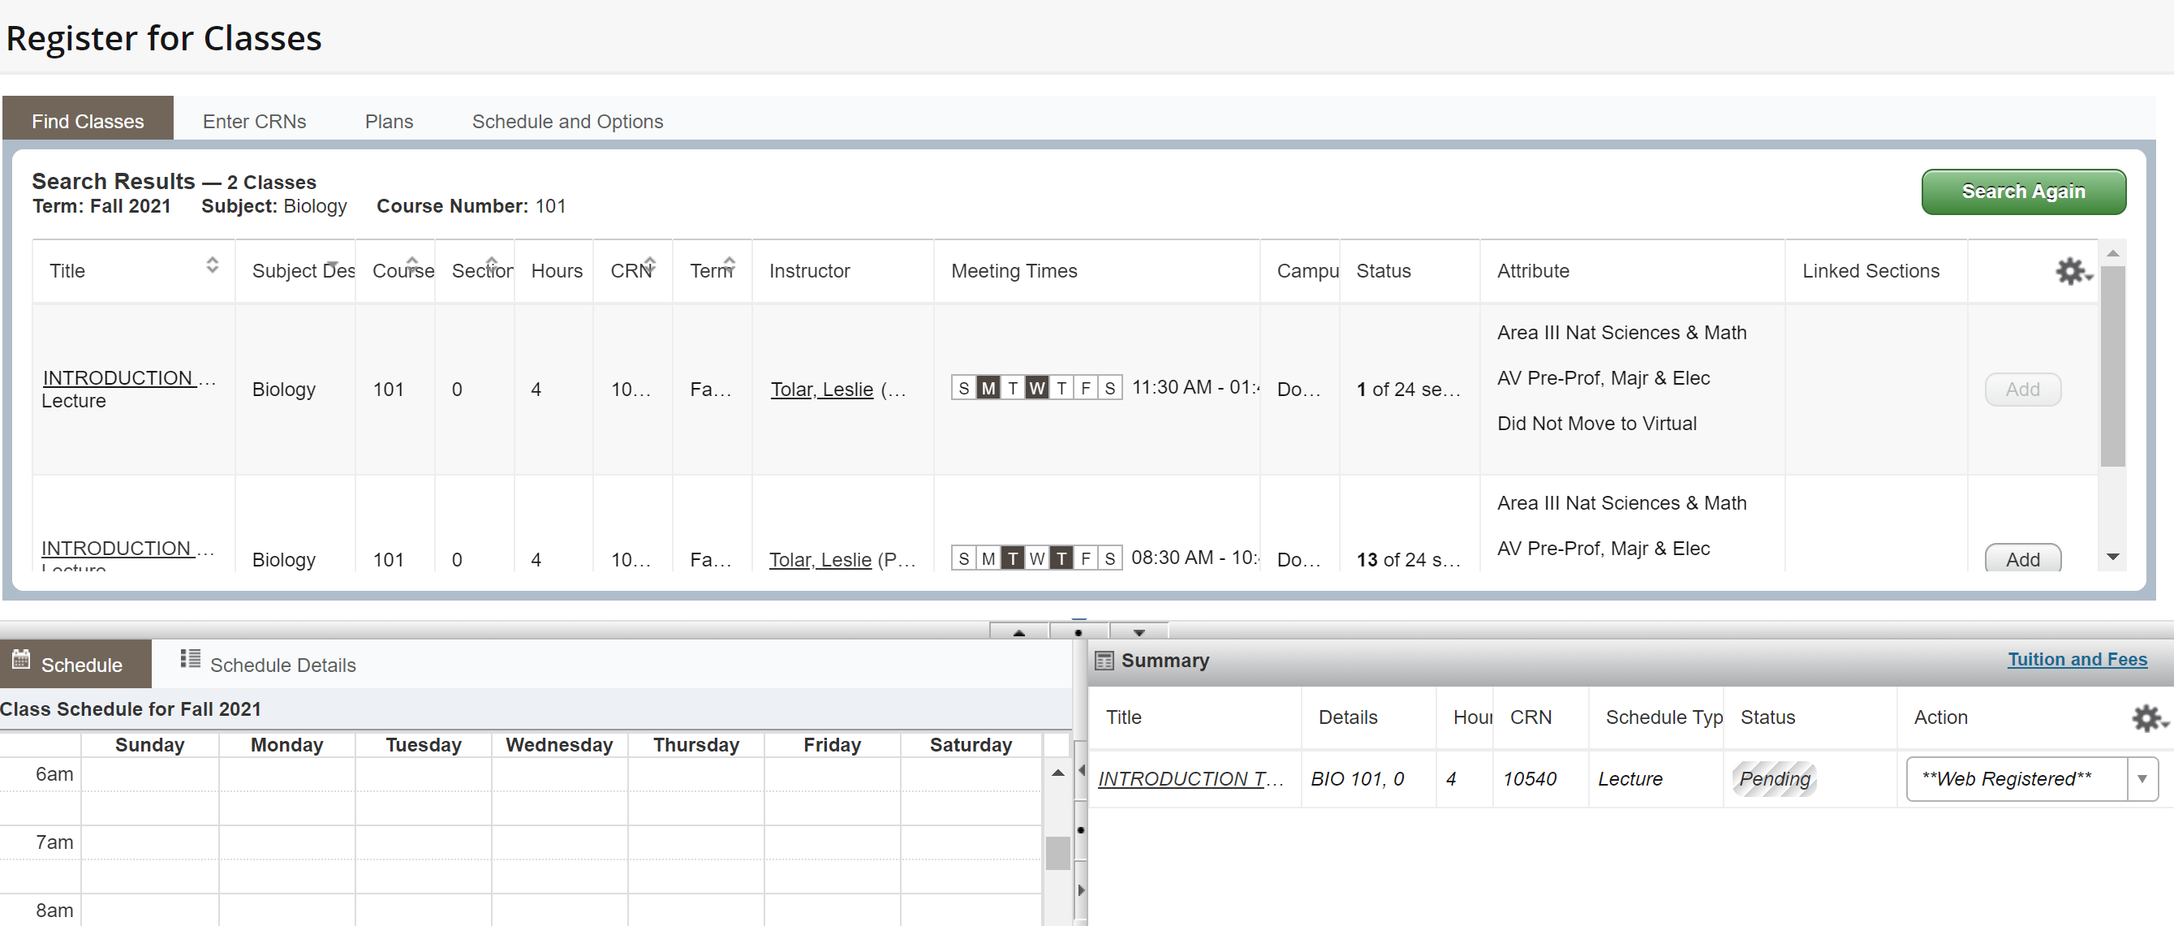The height and width of the screenshot is (926, 2174).
Task: Click the results scrollbar up arrow
Action: point(2112,253)
